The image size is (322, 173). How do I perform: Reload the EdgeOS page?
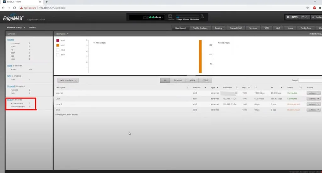click(14, 8)
